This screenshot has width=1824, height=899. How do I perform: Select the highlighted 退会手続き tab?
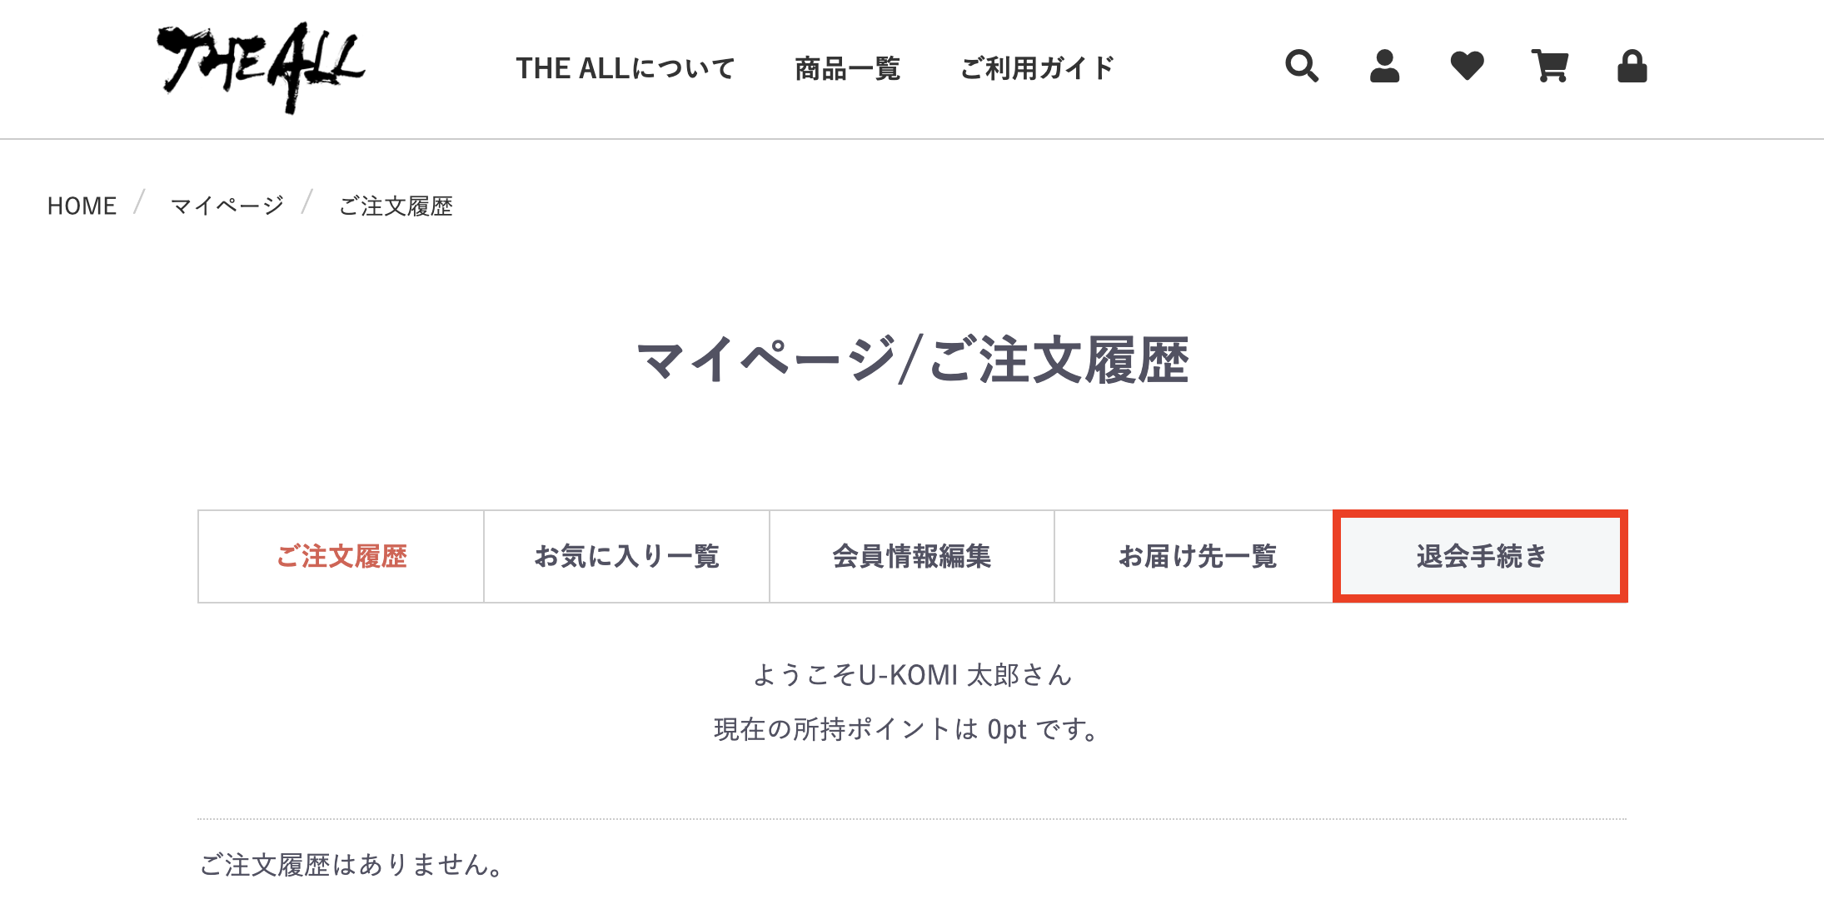tap(1481, 556)
